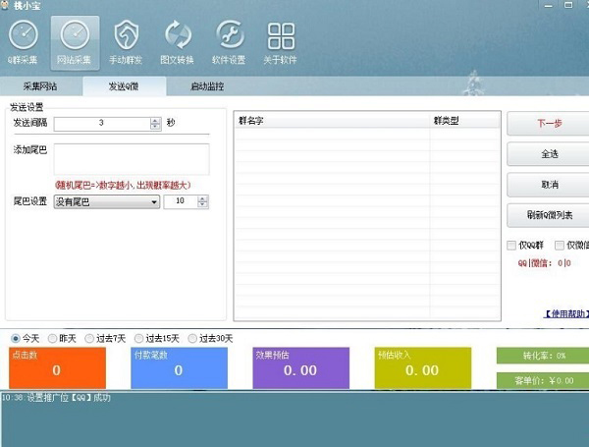Image resolution: width=589 pixels, height=447 pixels.
Task: Select the 网站采集 toolbar icon
Action: point(75,43)
